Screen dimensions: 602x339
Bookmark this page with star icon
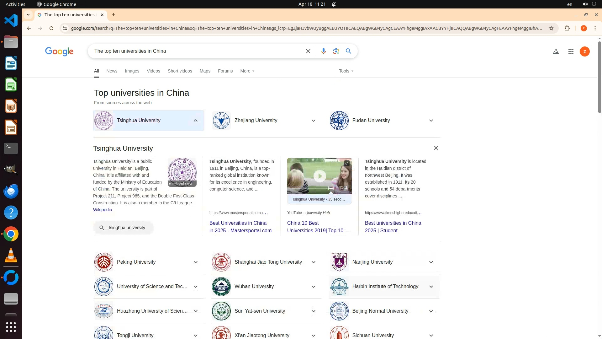[x=551, y=28]
